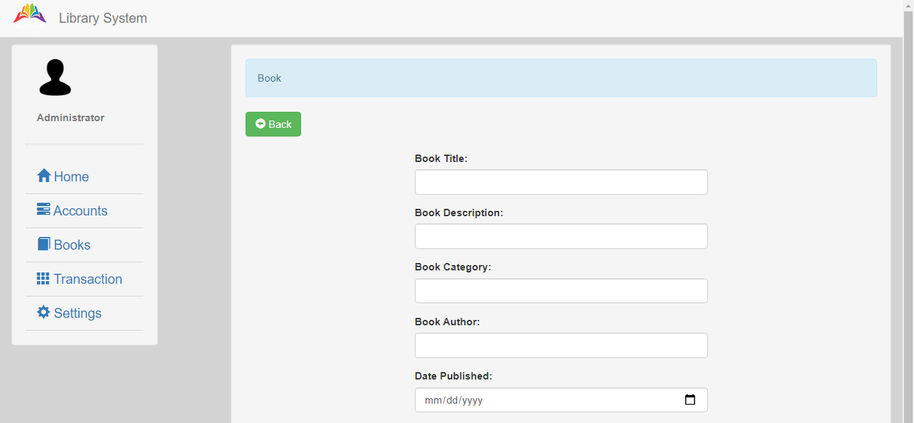Click inside the Book Title field
The width and height of the screenshot is (914, 423).
(561, 181)
